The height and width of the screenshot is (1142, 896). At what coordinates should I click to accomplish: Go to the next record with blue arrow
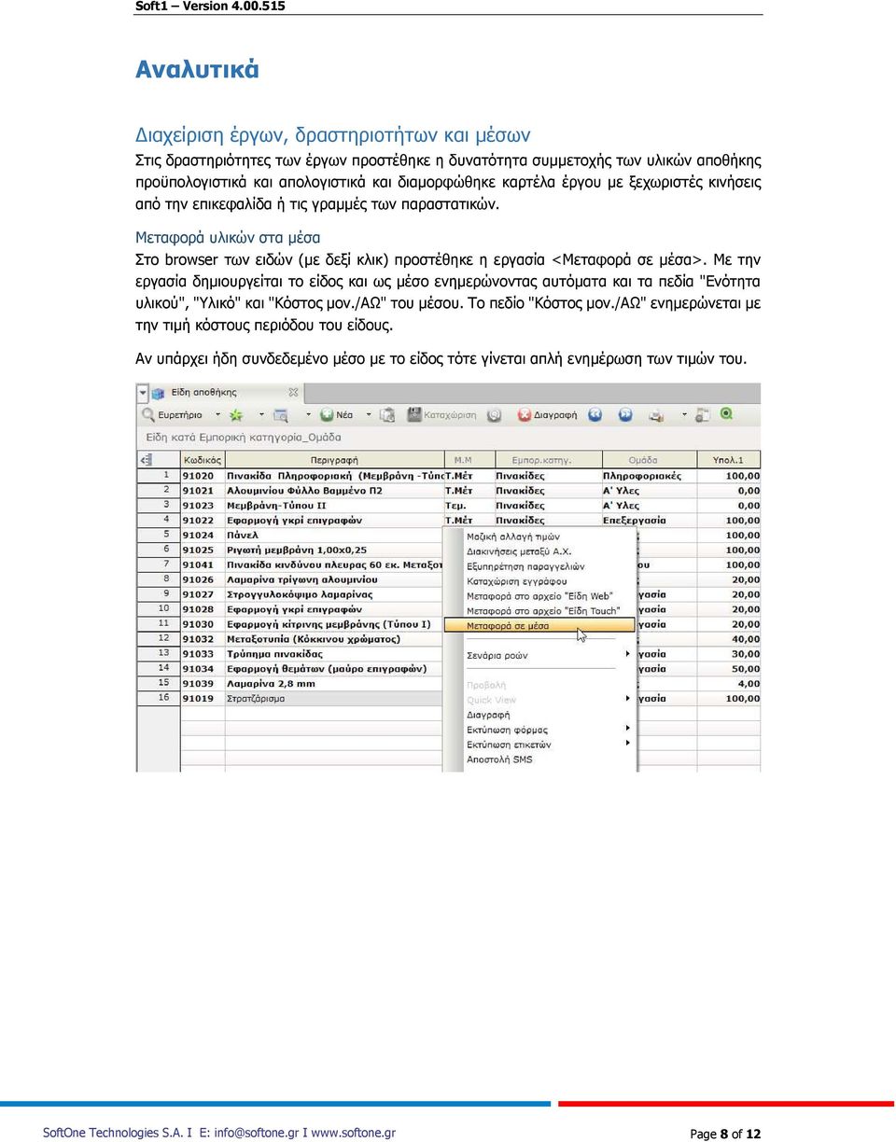(x=625, y=415)
